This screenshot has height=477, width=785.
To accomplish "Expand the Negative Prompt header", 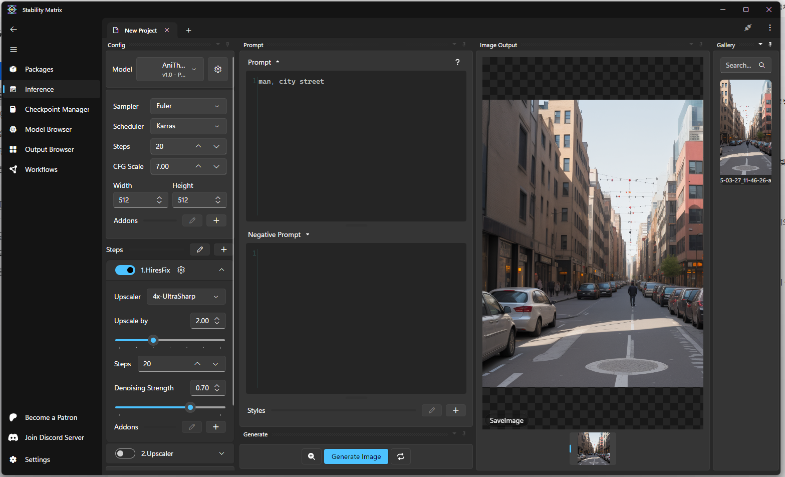I will [x=279, y=234].
